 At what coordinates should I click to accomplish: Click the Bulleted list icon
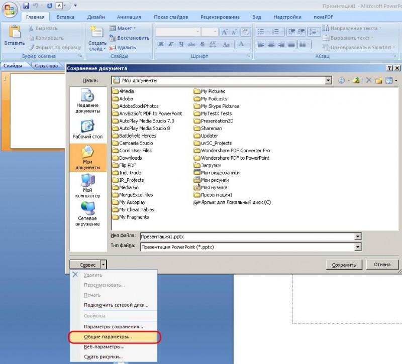pyautogui.click(x=261, y=32)
